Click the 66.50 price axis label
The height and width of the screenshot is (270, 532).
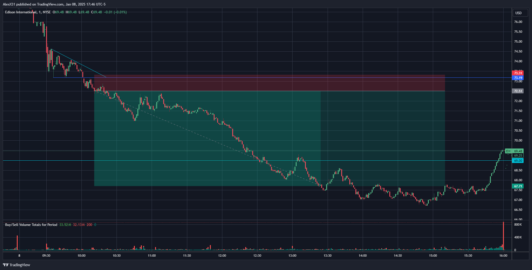pyautogui.click(x=518, y=210)
